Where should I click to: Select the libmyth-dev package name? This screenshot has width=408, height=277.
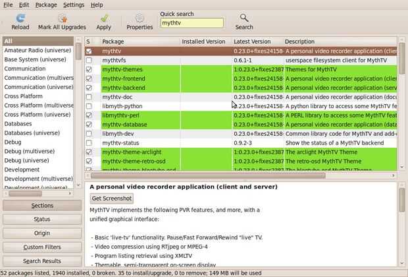118,134
